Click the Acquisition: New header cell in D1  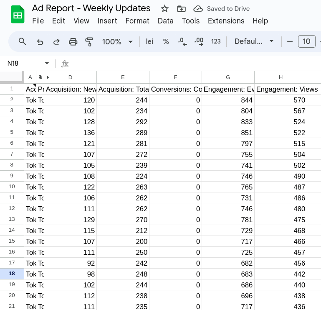(x=70, y=89)
